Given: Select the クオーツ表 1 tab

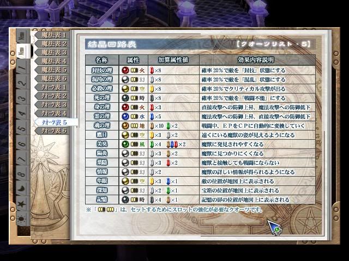Looking at the screenshot, I should click(52, 87).
